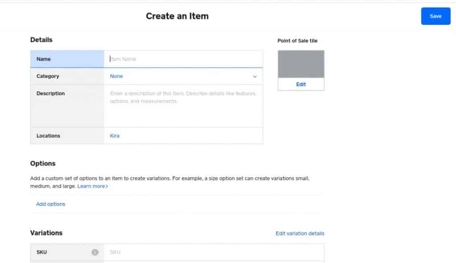The image size is (456, 263).
Task: Click the gray Point of Sale tile preview
Action: click(x=301, y=63)
